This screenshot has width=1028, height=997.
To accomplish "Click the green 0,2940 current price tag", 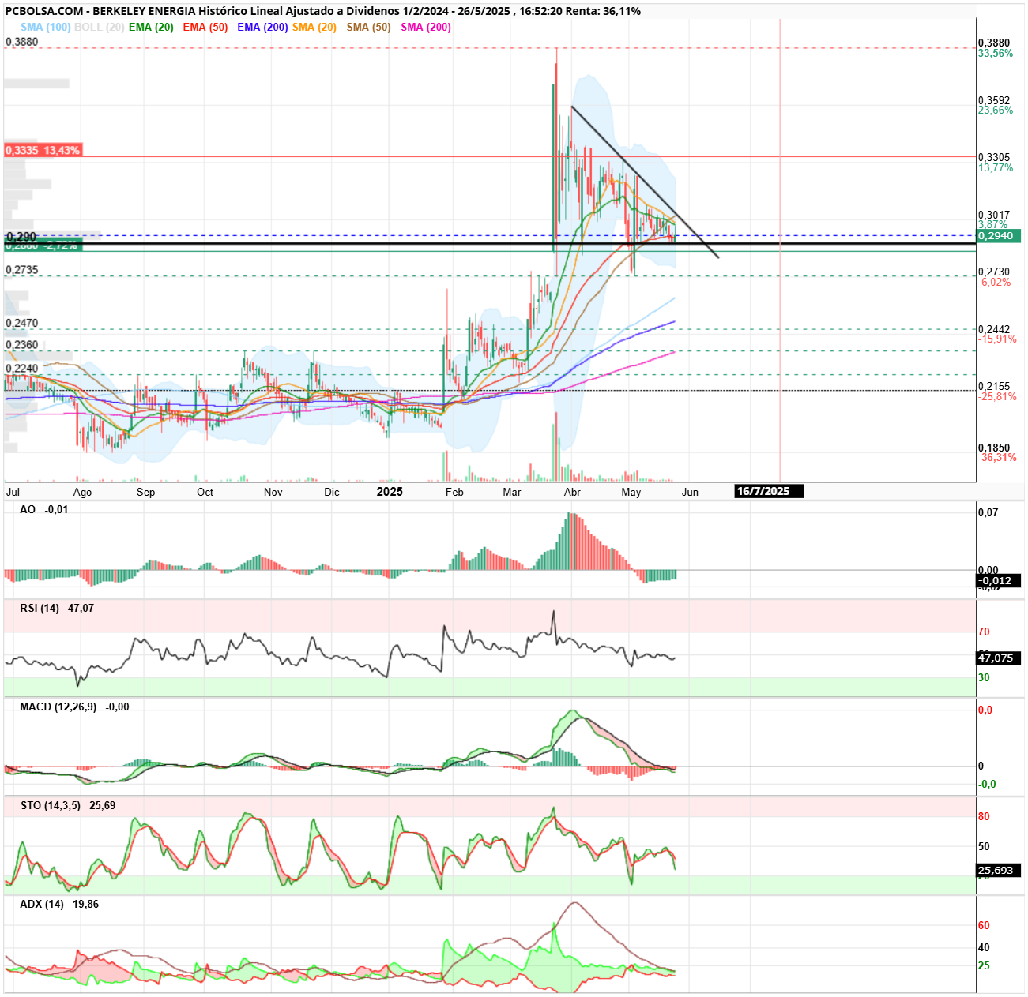I will click(1000, 236).
